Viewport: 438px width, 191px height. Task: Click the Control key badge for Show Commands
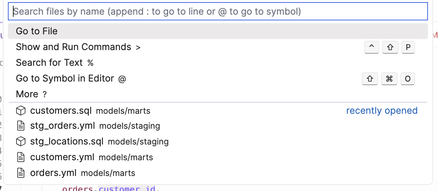(371, 47)
